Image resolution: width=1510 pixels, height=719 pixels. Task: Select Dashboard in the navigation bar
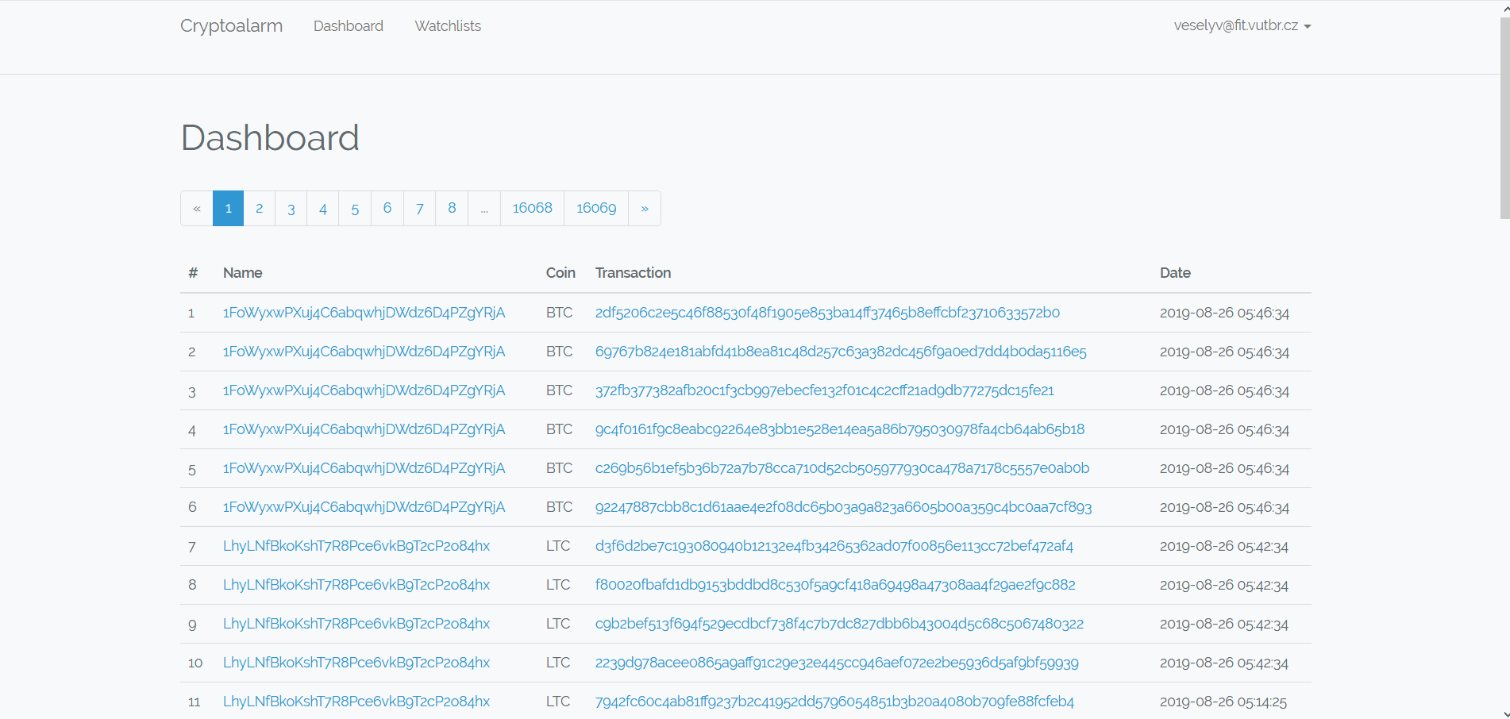[x=348, y=25]
